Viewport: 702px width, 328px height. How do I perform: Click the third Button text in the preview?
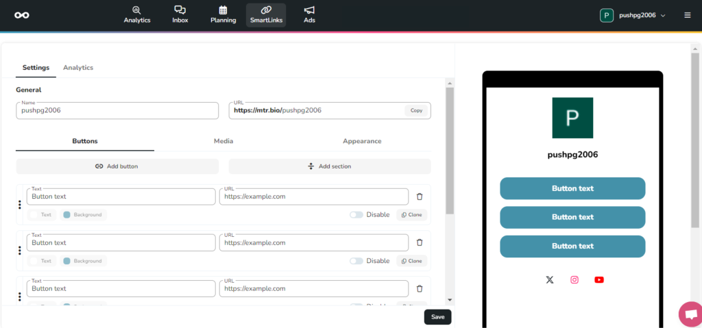pyautogui.click(x=572, y=246)
